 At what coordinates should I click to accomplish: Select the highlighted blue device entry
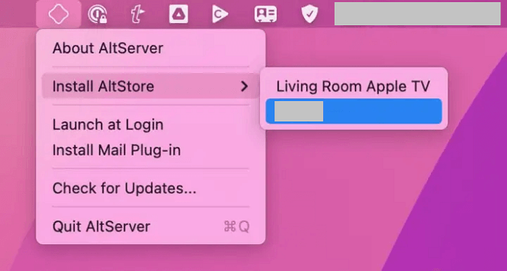pyautogui.click(x=353, y=111)
